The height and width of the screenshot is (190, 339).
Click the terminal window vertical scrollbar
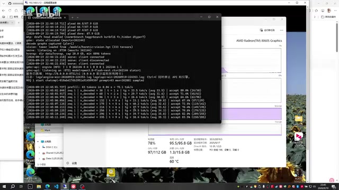click(x=220, y=100)
